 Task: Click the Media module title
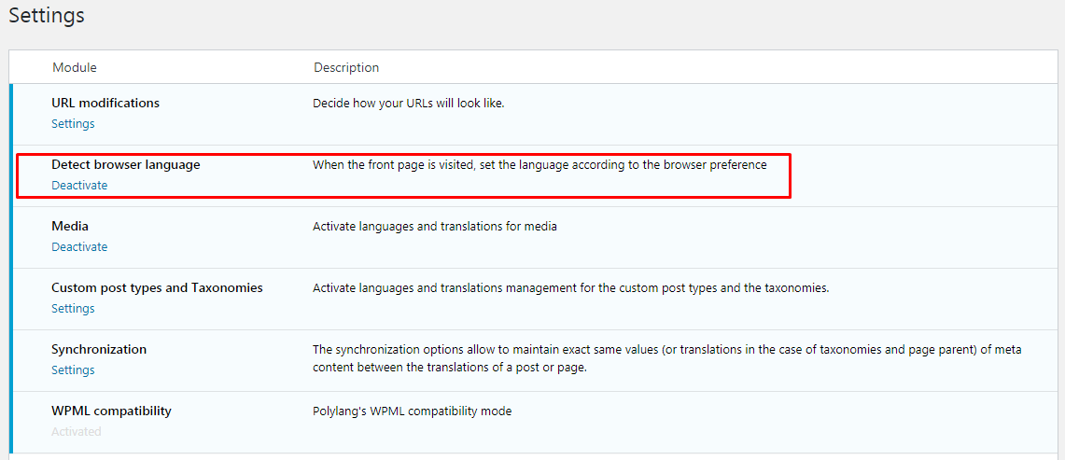(70, 227)
